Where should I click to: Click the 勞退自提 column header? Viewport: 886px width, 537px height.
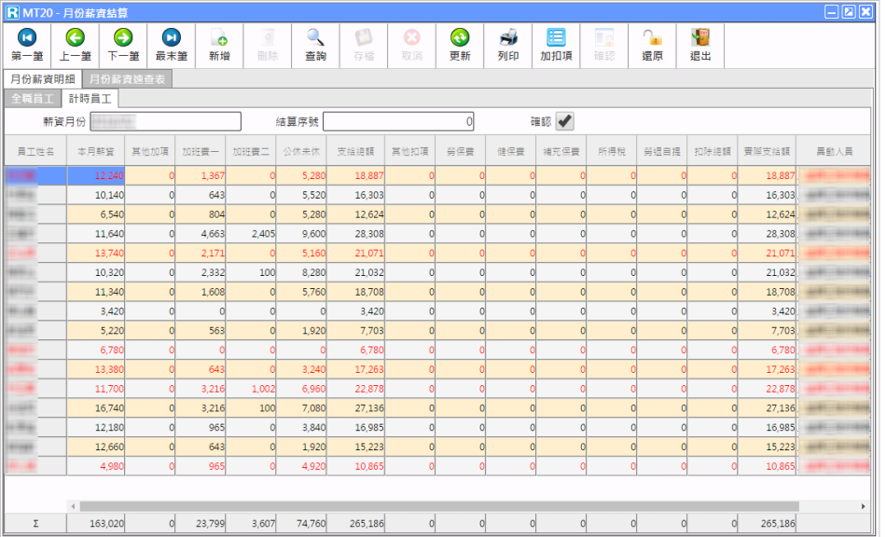point(661,151)
